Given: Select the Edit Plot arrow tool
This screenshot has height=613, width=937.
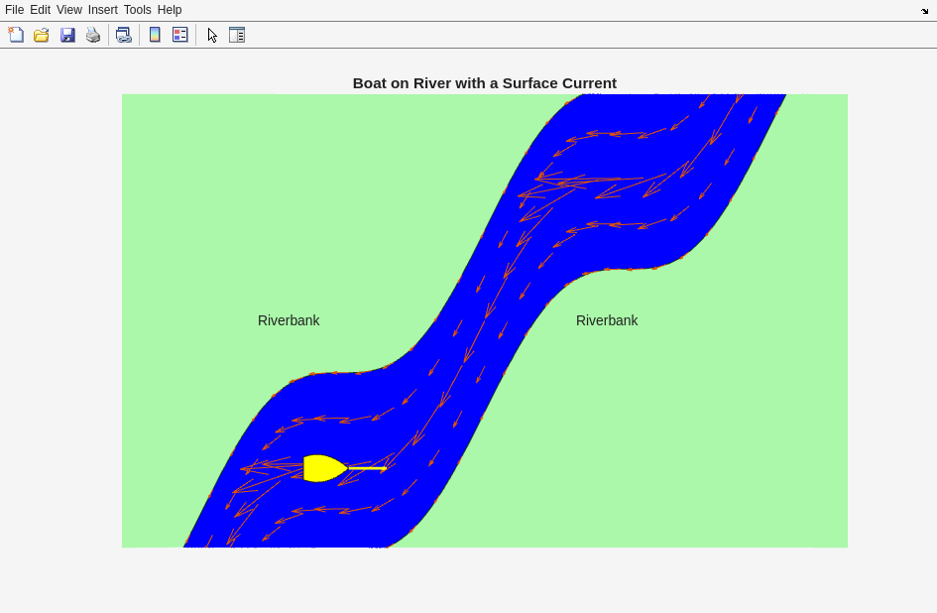Looking at the screenshot, I should tap(212, 35).
